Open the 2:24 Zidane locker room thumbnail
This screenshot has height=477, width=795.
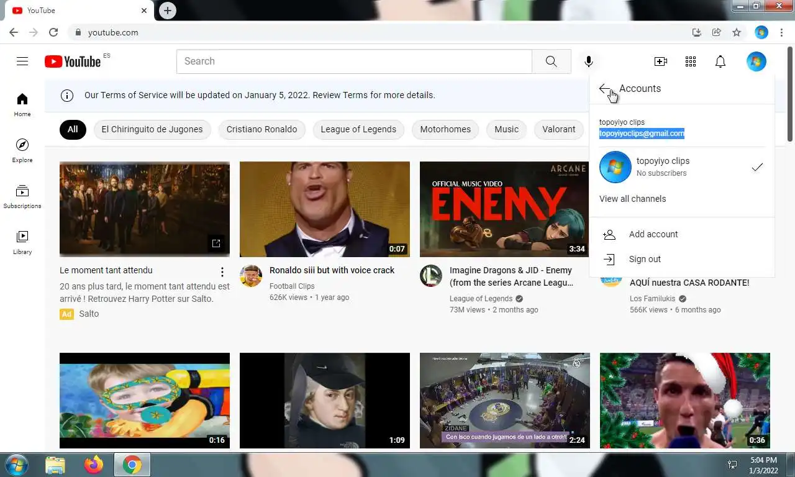click(505, 401)
